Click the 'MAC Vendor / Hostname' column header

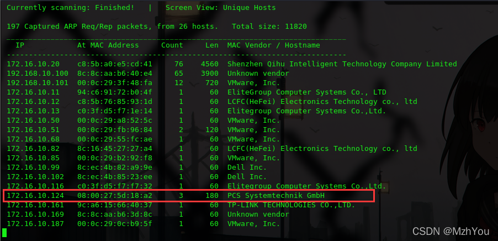[x=273, y=45]
